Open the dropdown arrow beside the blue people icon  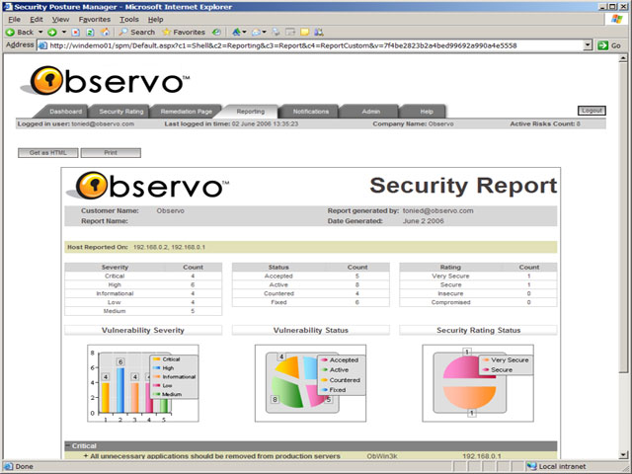click(x=244, y=33)
